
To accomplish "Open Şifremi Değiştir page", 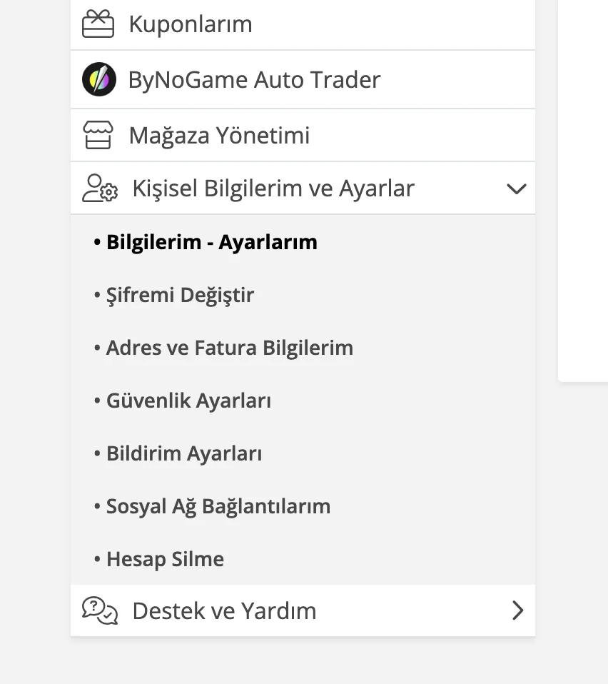I will pyautogui.click(x=180, y=295).
